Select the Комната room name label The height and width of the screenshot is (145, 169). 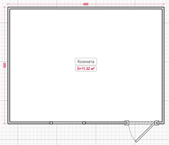(86, 61)
